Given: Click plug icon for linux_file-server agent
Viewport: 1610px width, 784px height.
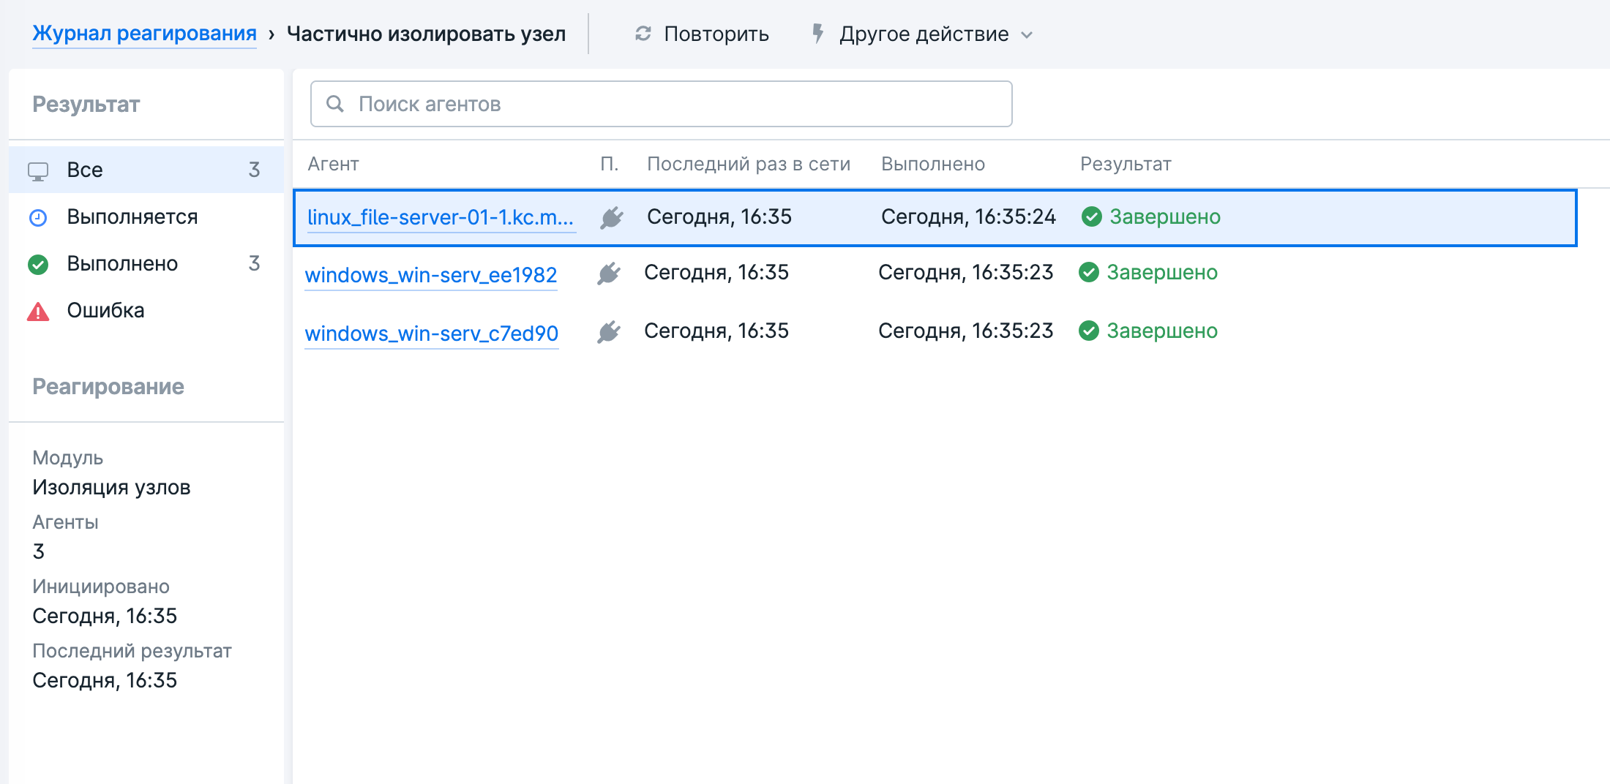Looking at the screenshot, I should pos(611,217).
